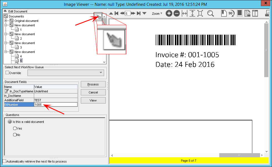This screenshot has height=167, width=272.
Task: Expand the Original document node
Action: pos(6,21)
